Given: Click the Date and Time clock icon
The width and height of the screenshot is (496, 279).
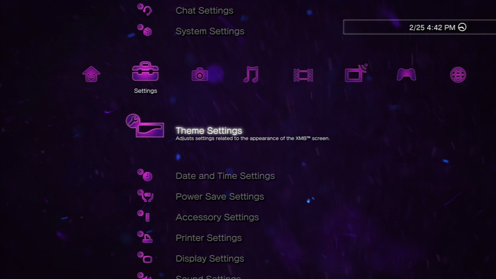Looking at the screenshot, I should (x=145, y=175).
